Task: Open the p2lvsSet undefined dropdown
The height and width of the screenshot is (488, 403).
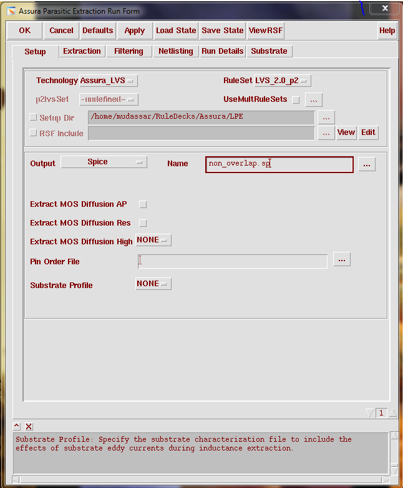Action: [x=109, y=99]
